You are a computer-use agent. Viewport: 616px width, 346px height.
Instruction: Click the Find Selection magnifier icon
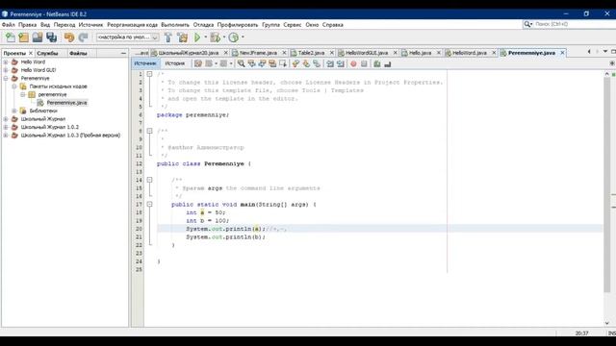242,63
